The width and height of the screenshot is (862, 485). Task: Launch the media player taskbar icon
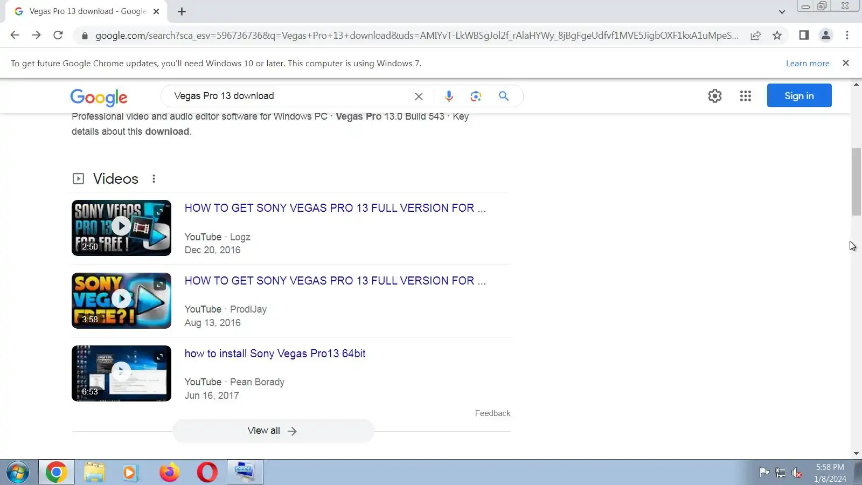(131, 473)
